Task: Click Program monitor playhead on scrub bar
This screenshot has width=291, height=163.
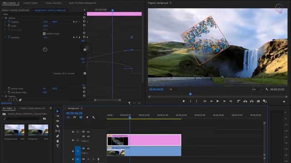Action: point(190,94)
